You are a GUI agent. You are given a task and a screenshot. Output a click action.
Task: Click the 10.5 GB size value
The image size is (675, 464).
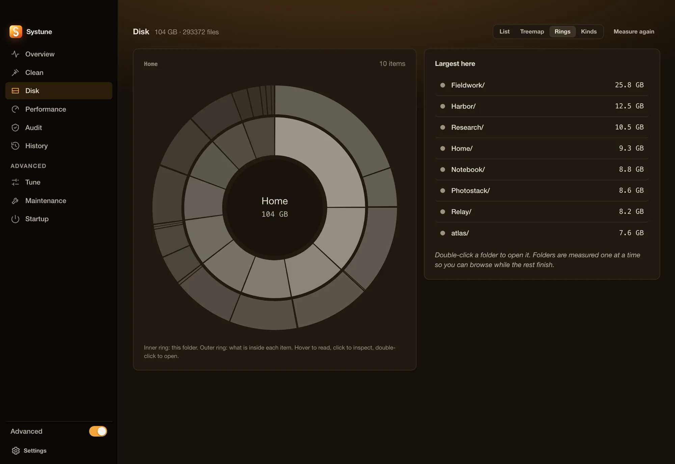(x=629, y=127)
